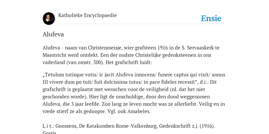Click the round author portrait avatar
The image size is (269, 134).
[x=49, y=19]
